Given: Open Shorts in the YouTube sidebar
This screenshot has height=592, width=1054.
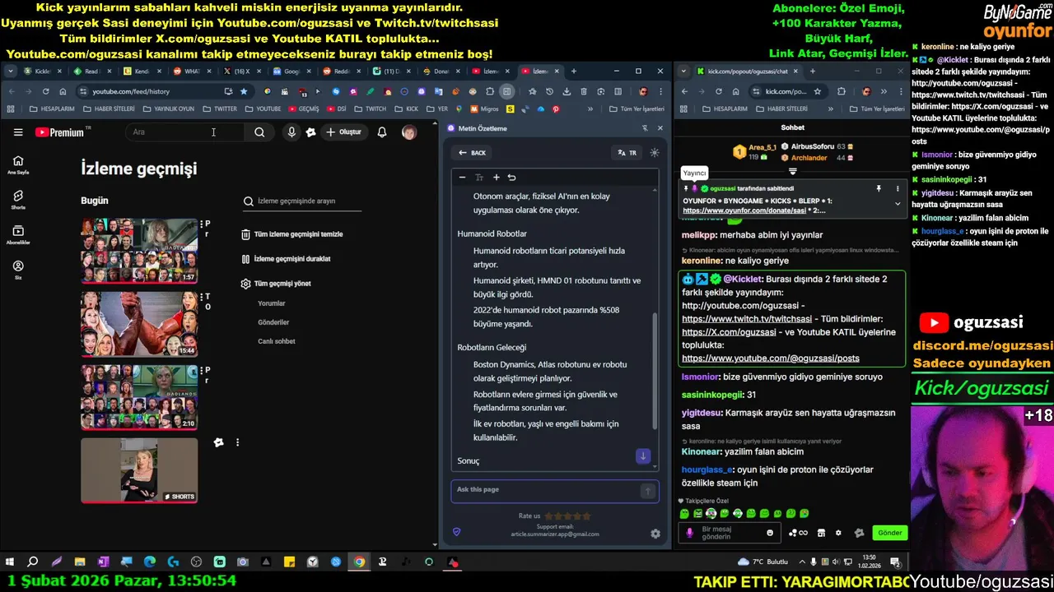Looking at the screenshot, I should pos(18,200).
